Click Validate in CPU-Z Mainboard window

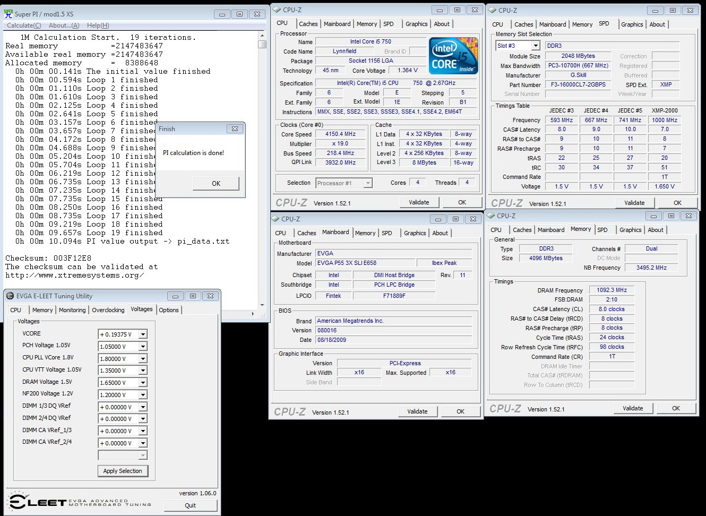pos(417,411)
